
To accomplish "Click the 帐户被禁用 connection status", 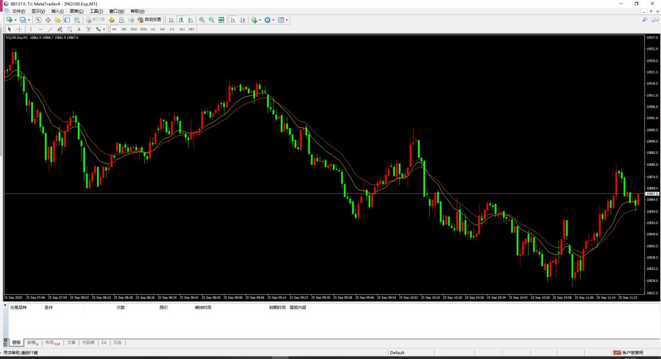I will click(x=629, y=352).
